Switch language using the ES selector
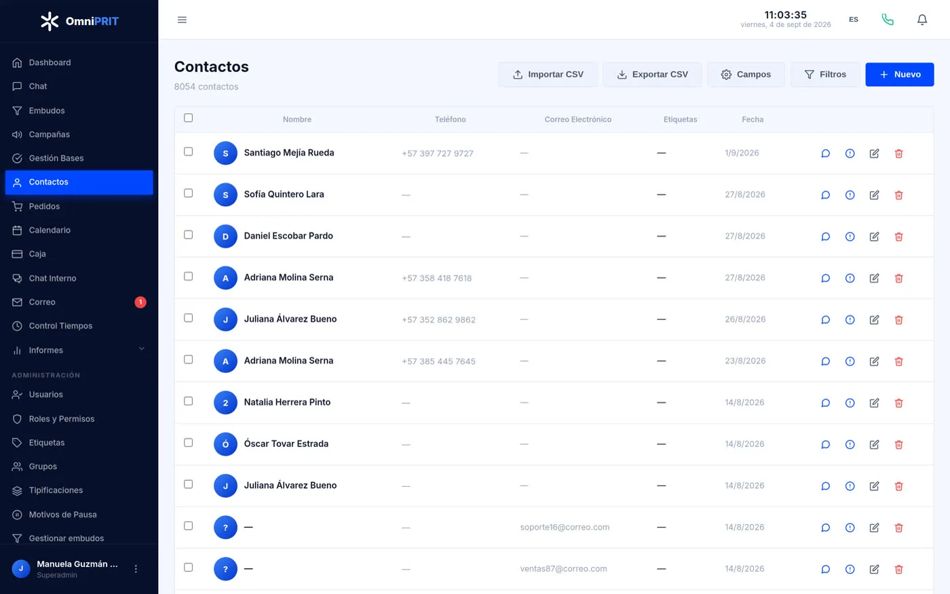The image size is (950, 594). pos(854,20)
